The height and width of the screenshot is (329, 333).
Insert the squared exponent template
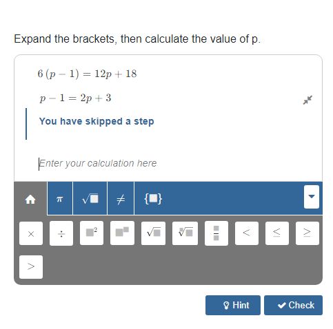click(x=92, y=233)
